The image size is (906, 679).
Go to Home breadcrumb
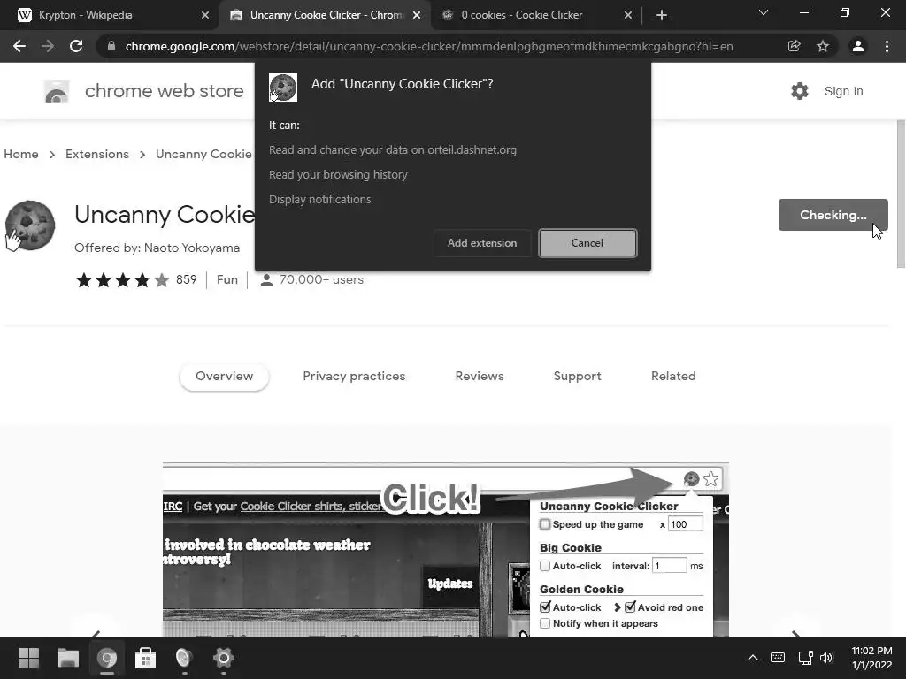tap(21, 154)
